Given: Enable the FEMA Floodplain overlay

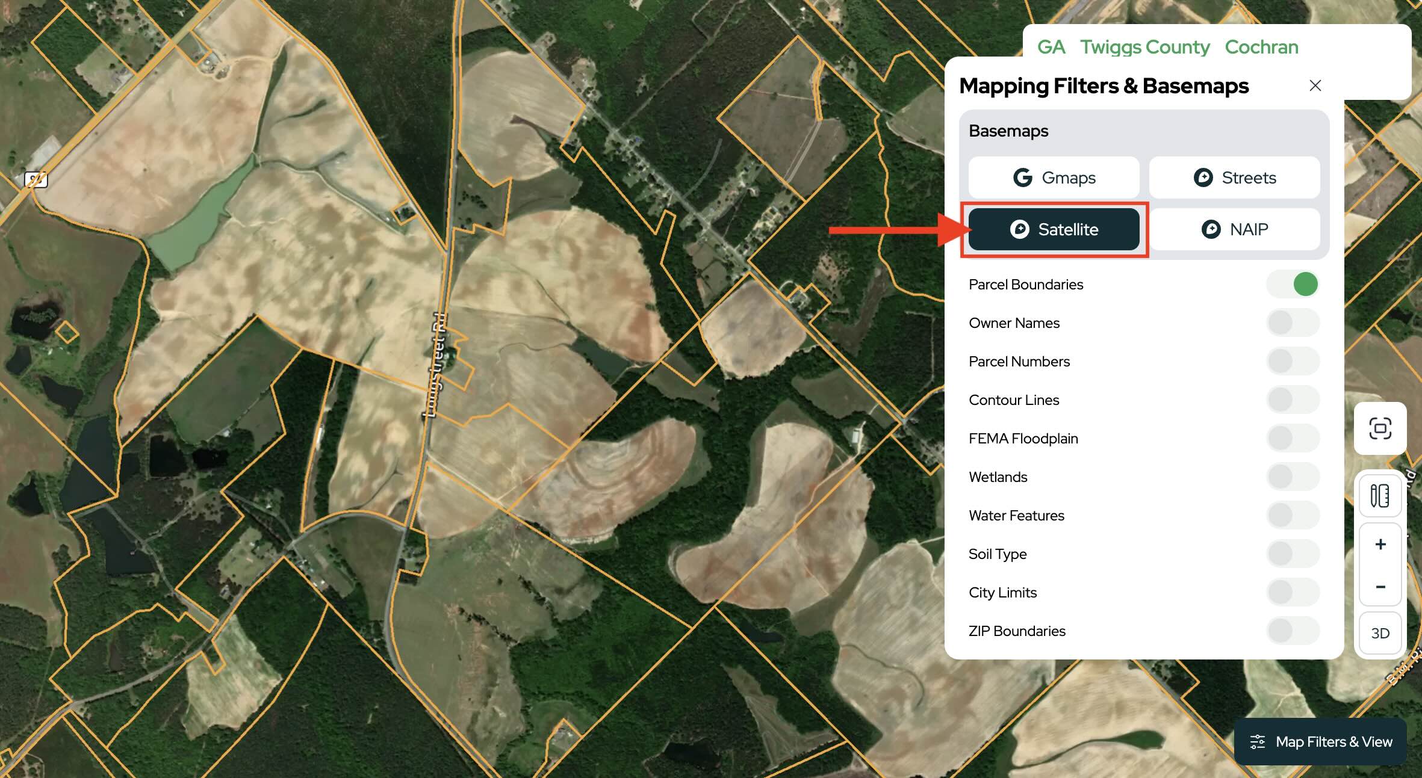Looking at the screenshot, I should click(1293, 439).
